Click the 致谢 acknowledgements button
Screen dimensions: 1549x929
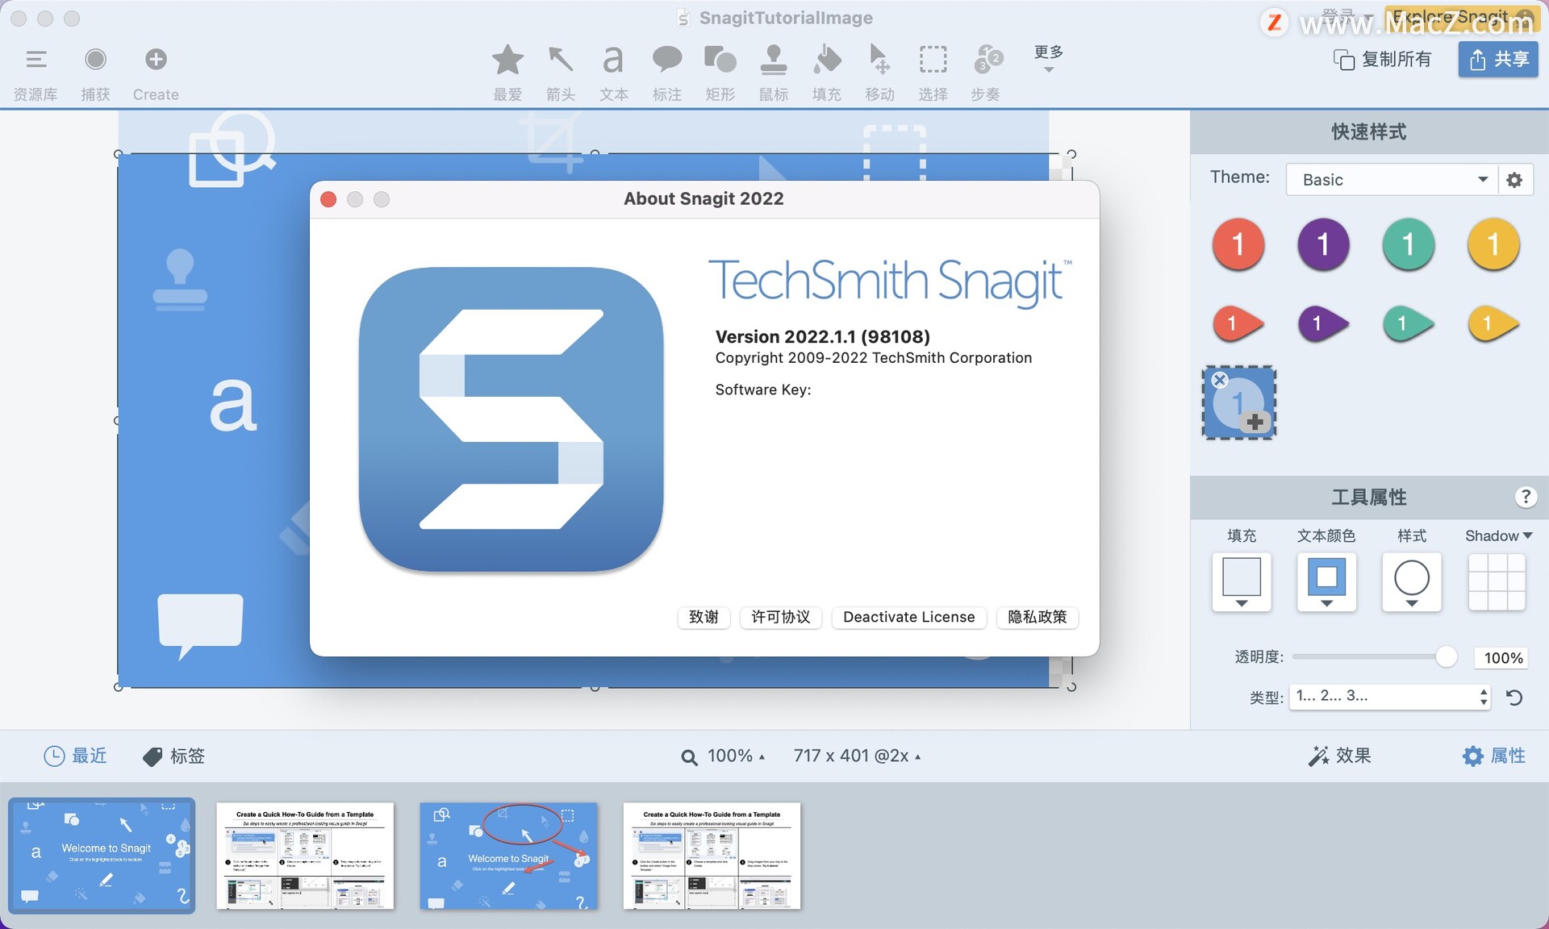click(x=704, y=617)
